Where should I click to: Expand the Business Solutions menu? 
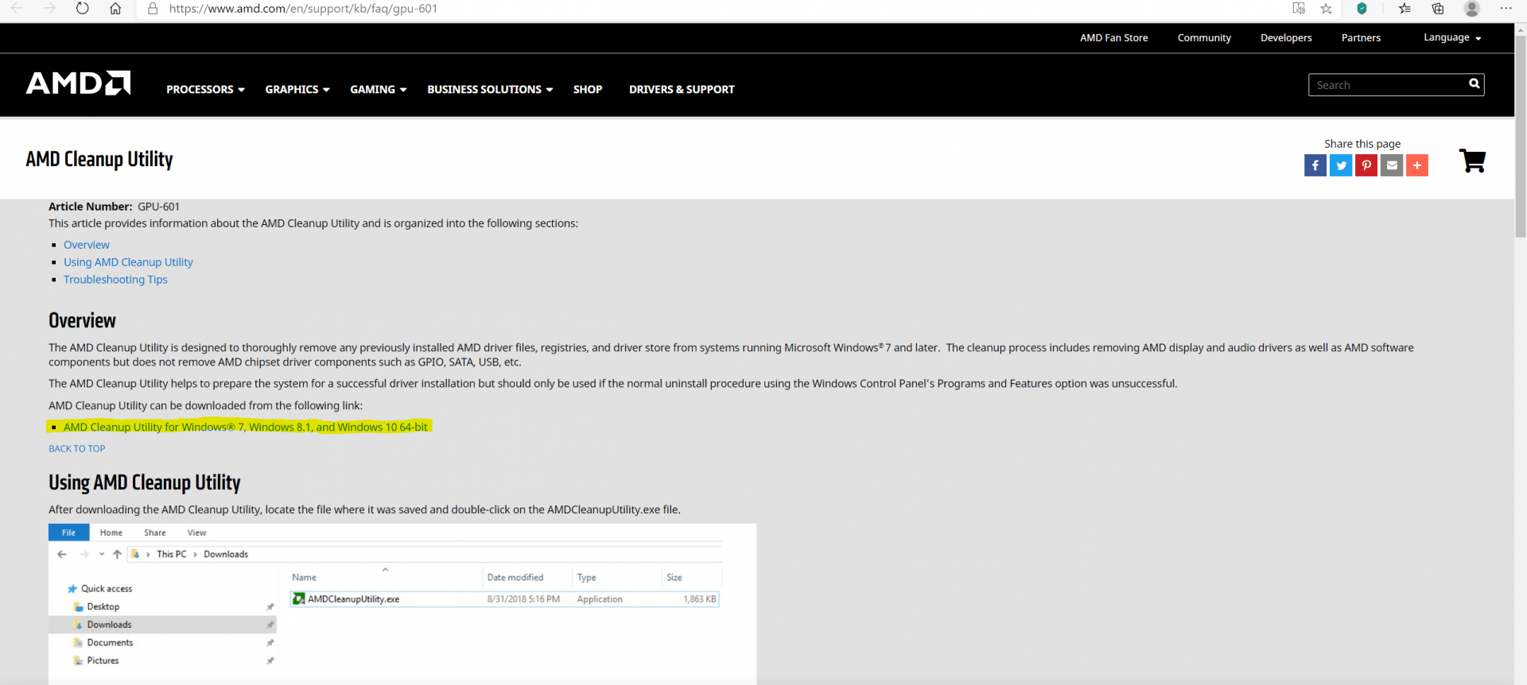click(x=490, y=90)
